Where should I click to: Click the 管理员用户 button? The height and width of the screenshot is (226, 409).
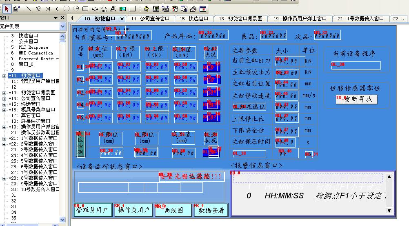pyautogui.click(x=92, y=210)
